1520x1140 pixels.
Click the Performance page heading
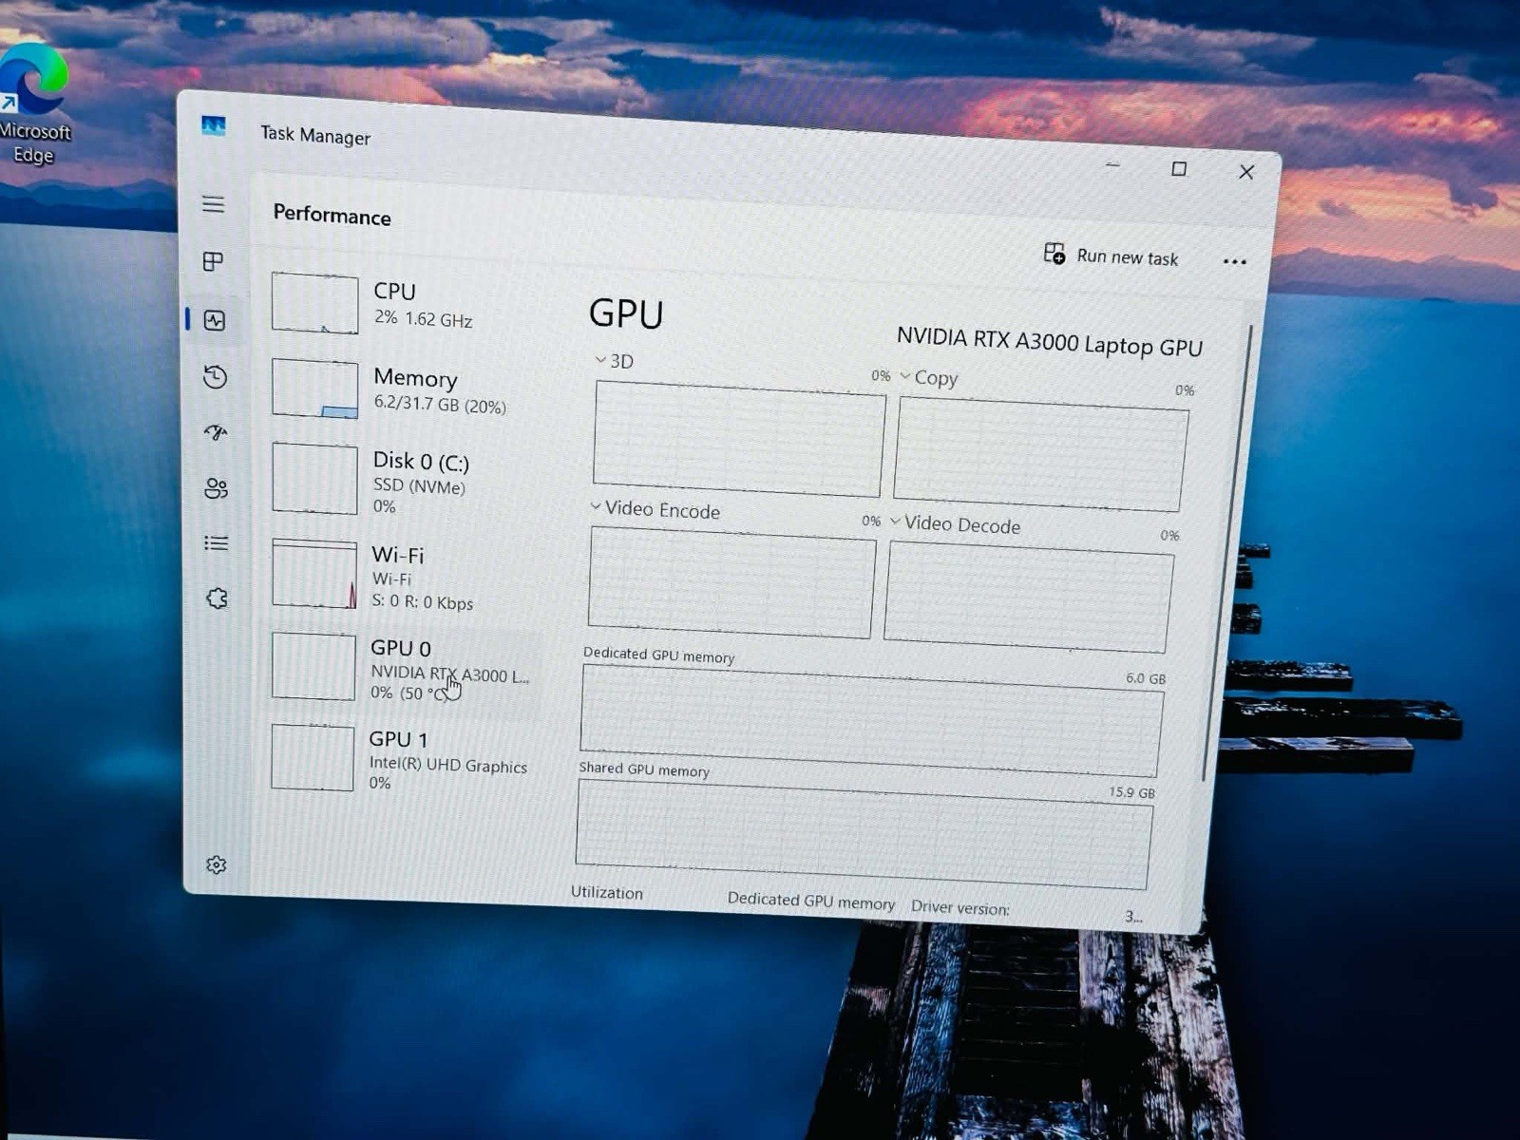click(x=332, y=215)
